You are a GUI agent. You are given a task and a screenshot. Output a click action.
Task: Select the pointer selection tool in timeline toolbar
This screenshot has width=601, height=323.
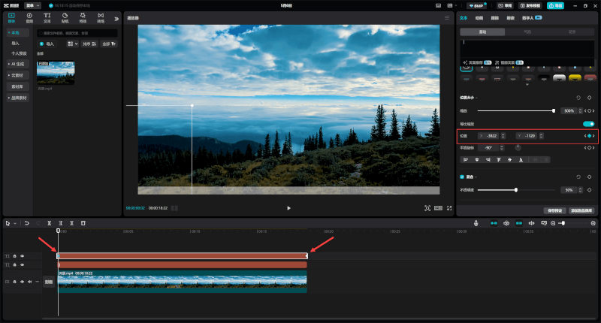point(8,223)
